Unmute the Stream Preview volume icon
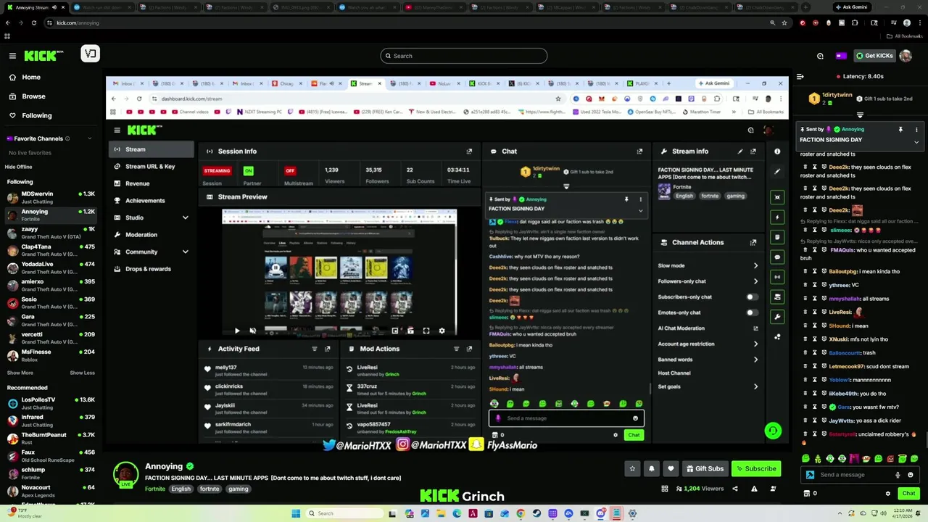Screen dimensions: 928x522 click(x=252, y=331)
